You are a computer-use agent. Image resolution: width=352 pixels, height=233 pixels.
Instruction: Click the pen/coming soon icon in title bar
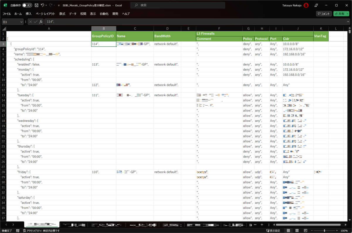click(x=316, y=5)
